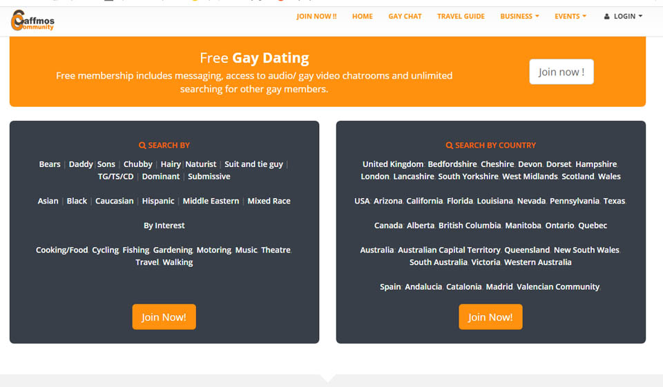
Task: Click Join Now! under Search By Country
Action: click(x=490, y=317)
